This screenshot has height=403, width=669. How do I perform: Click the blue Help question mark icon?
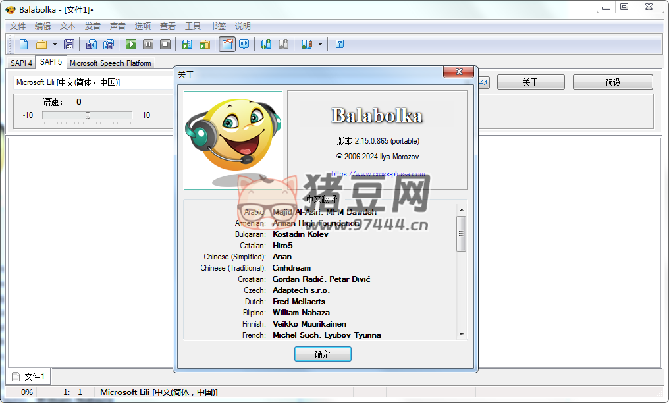tap(340, 44)
